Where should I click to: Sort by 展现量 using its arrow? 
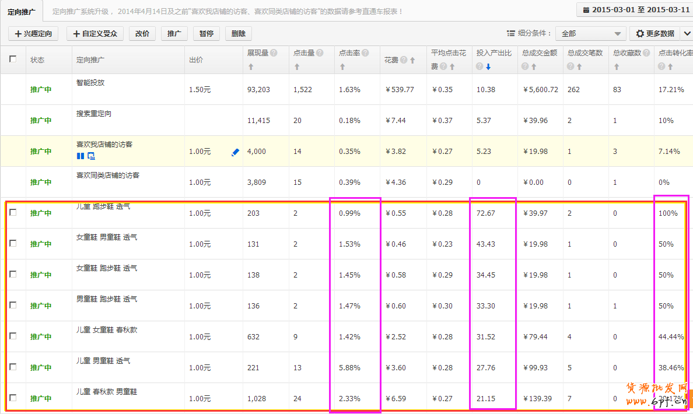(251, 67)
